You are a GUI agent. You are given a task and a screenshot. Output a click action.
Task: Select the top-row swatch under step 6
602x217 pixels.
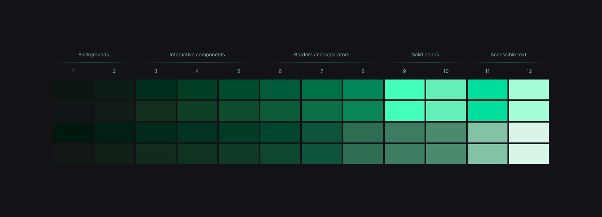coord(280,89)
